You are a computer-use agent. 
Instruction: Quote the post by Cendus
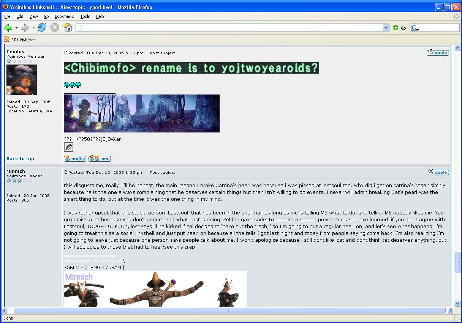(438, 53)
